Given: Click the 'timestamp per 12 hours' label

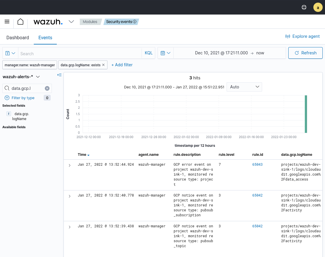Looking at the screenshot, I should pyautogui.click(x=195, y=146).
